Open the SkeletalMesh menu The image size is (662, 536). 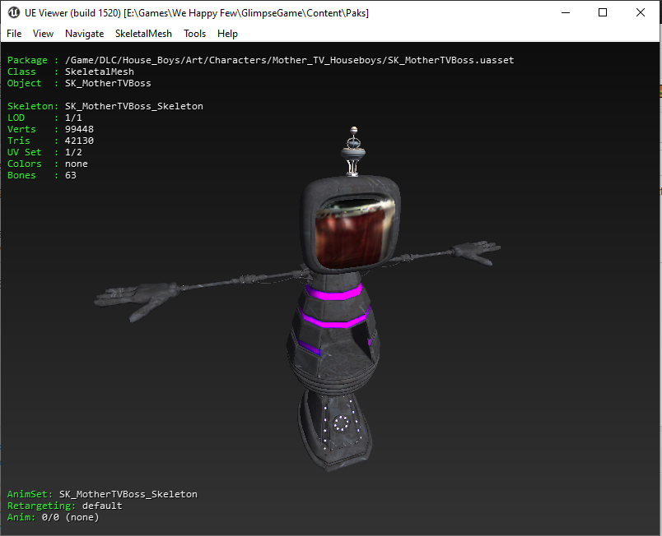[x=143, y=34]
